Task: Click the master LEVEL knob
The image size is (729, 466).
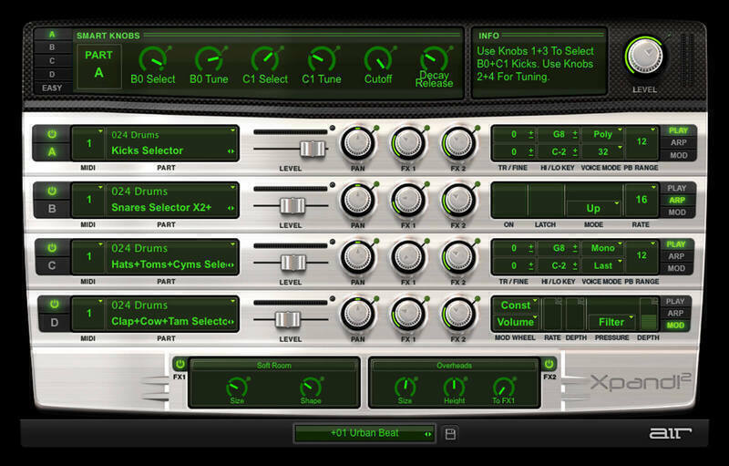Action: pos(646,56)
